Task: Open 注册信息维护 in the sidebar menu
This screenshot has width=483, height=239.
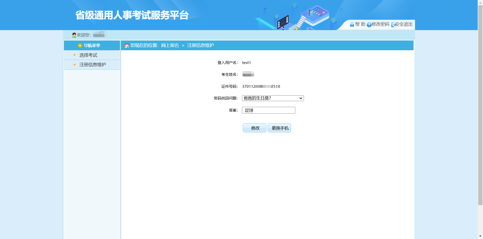Action: [x=93, y=65]
